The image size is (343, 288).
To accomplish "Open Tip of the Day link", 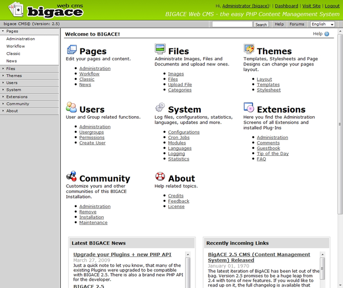I will coord(272,154).
